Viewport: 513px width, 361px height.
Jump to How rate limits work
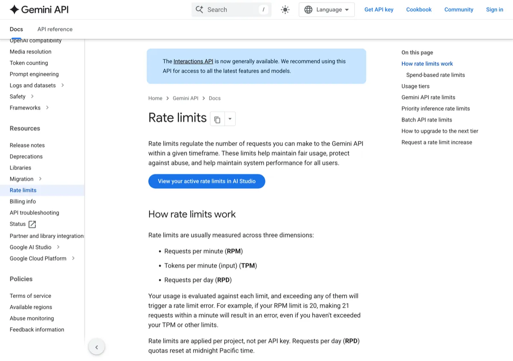tap(427, 64)
